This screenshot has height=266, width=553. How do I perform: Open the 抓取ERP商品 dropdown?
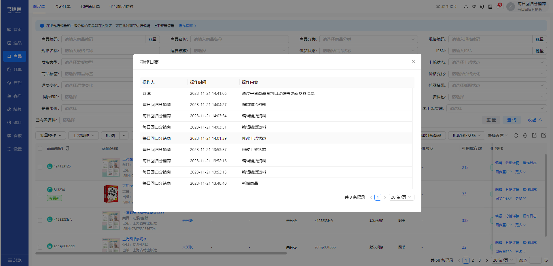pos(466,135)
